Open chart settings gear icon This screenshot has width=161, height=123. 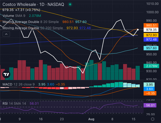153,119
